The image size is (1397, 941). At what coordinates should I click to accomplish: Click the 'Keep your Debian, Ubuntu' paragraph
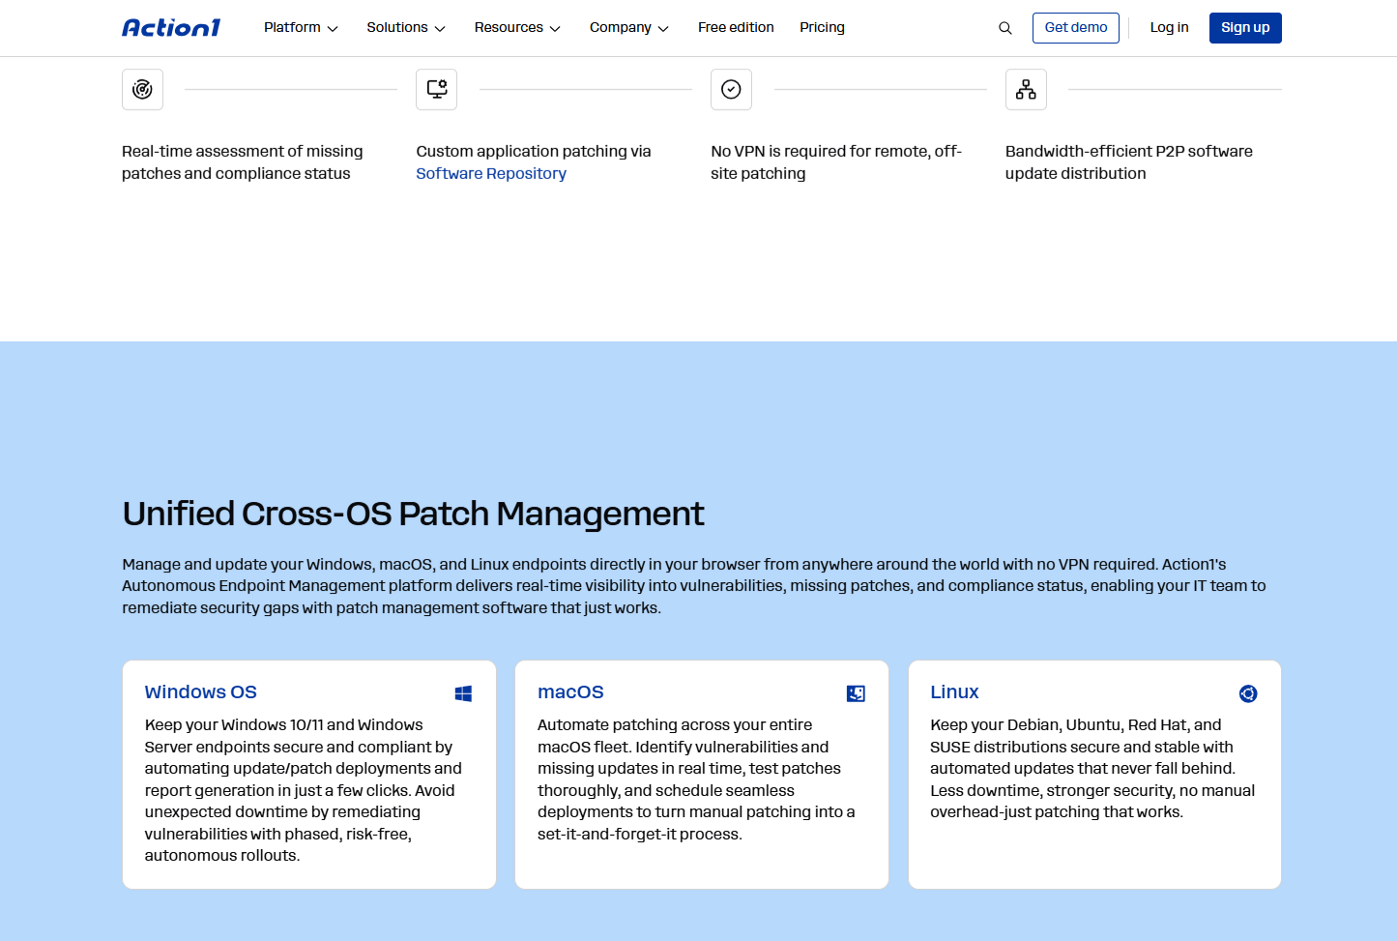pos(1092,769)
